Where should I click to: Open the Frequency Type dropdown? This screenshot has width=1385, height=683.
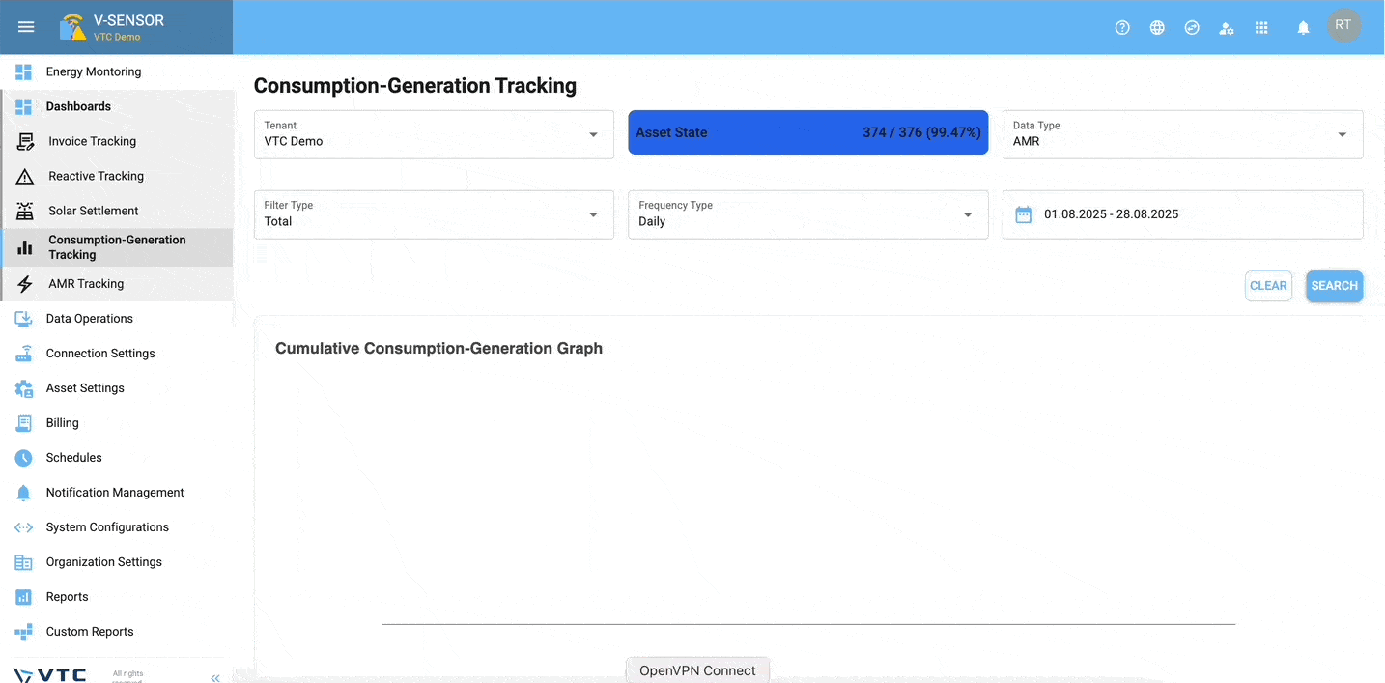click(967, 214)
